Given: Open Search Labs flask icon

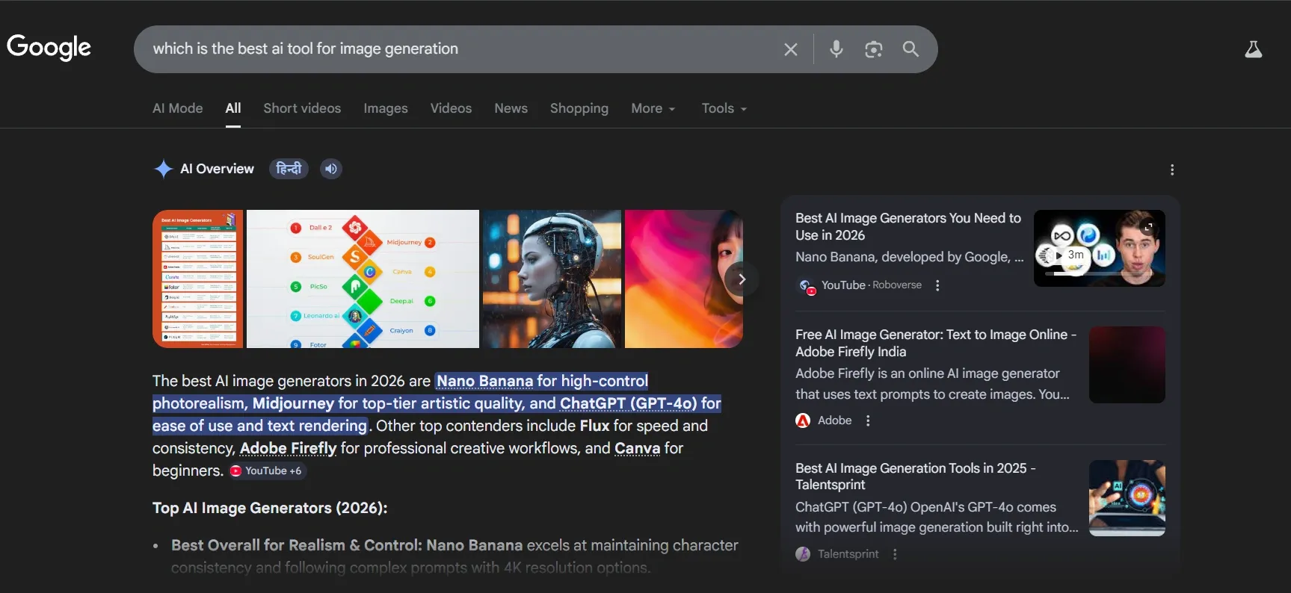Looking at the screenshot, I should point(1254,49).
